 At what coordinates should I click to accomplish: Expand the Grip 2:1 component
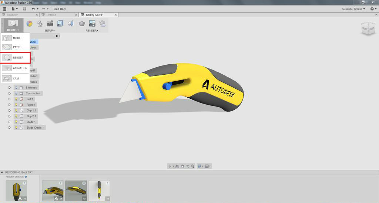pyautogui.click(x=9, y=116)
